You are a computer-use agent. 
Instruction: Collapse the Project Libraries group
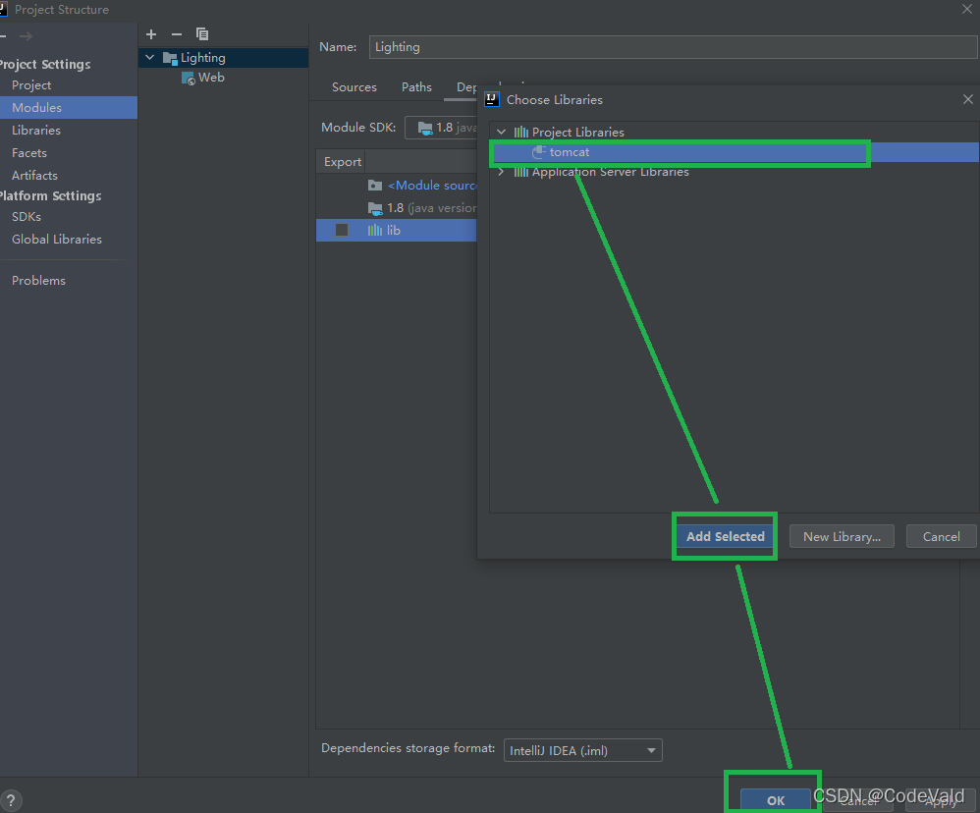pos(501,132)
